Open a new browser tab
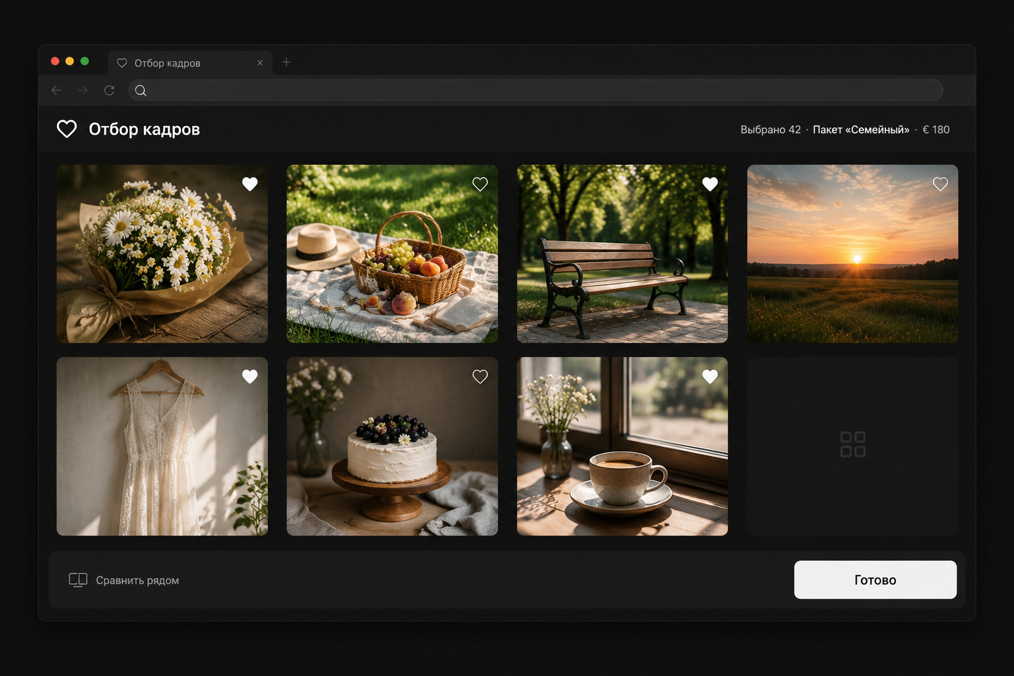Image resolution: width=1014 pixels, height=676 pixels. click(x=287, y=62)
